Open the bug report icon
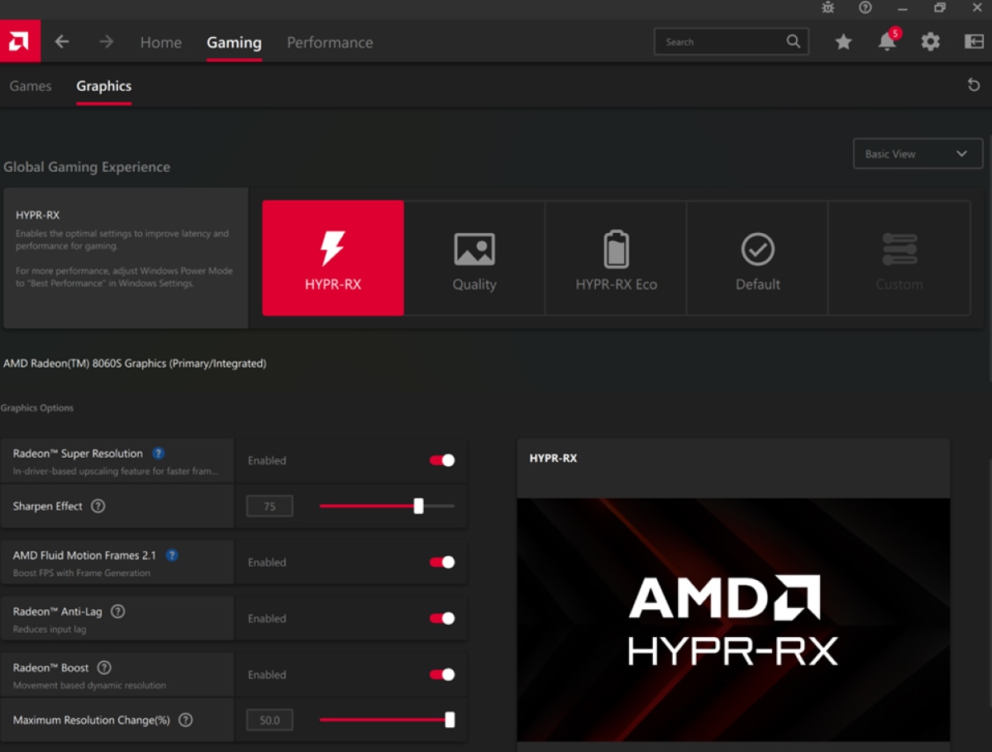 (x=828, y=7)
